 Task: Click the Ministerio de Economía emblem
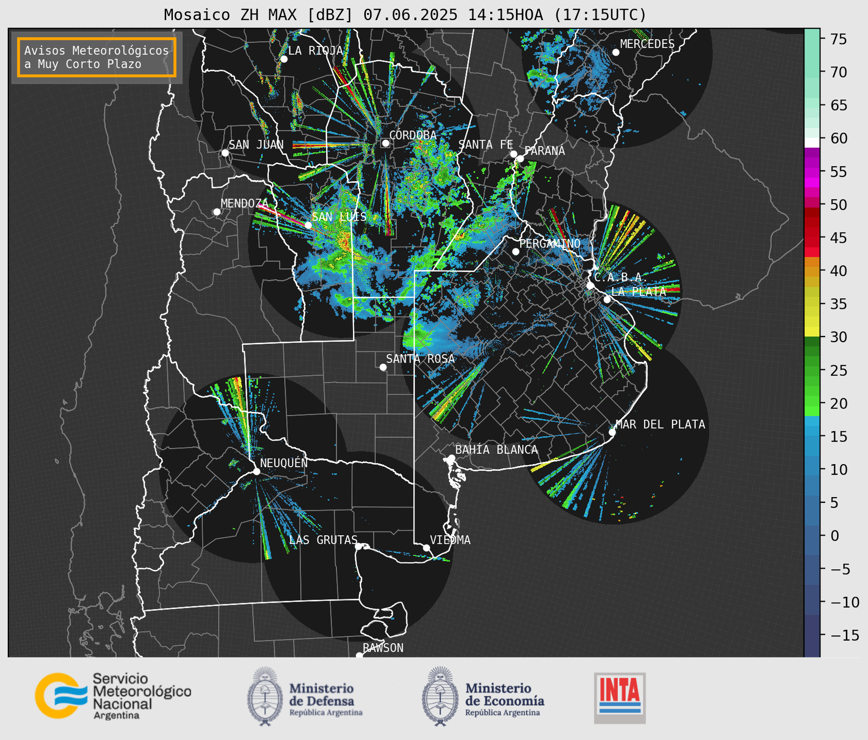pyautogui.click(x=440, y=696)
